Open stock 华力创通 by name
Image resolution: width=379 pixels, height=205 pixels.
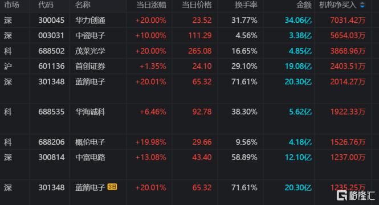[90, 20]
